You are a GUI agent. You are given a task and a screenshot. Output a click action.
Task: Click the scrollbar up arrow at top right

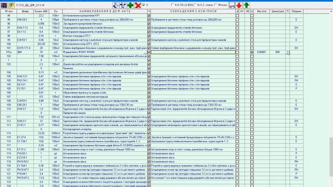[331, 11]
